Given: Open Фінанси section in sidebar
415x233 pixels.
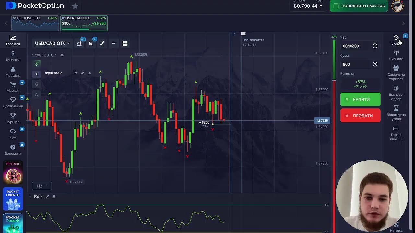Looking at the screenshot, I should click(x=13, y=56).
